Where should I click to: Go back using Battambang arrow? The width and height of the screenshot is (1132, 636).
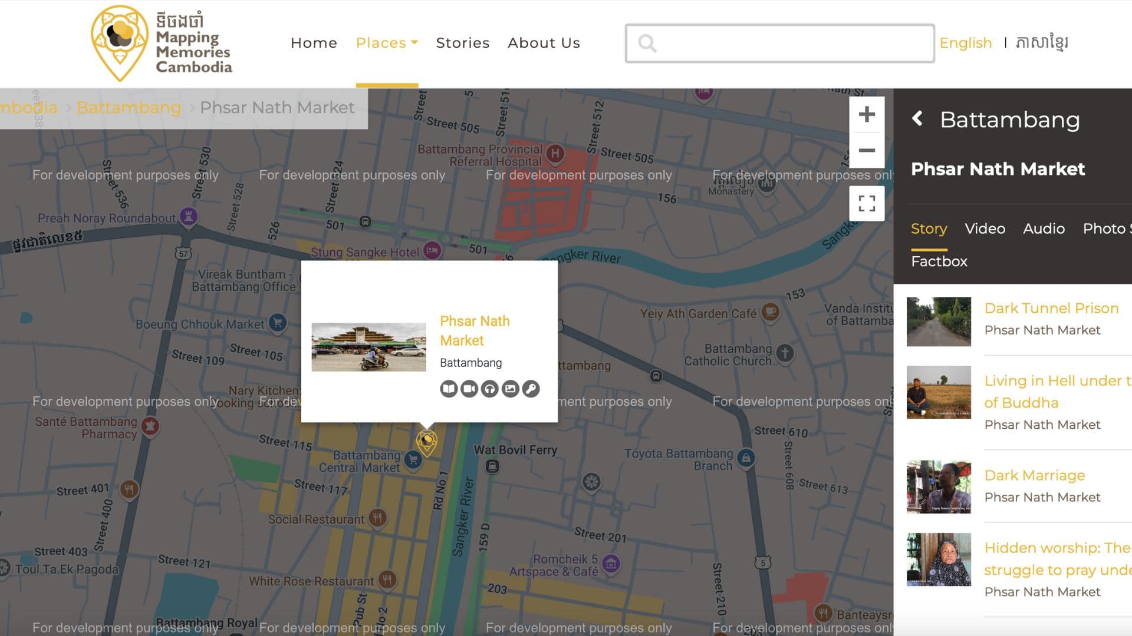point(917,119)
